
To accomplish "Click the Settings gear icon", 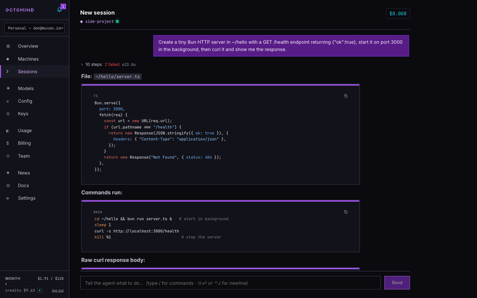I will point(8,198).
